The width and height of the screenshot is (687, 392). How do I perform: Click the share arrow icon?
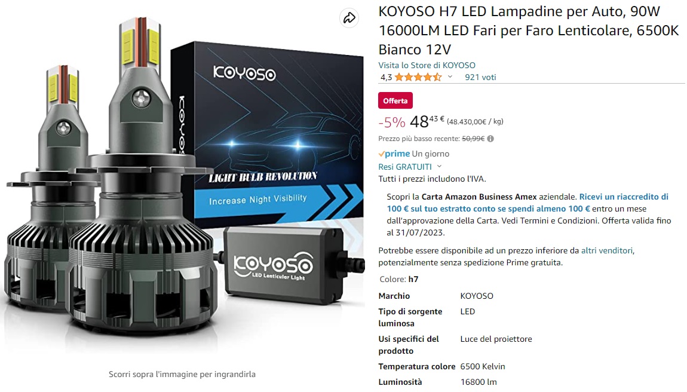click(x=349, y=18)
